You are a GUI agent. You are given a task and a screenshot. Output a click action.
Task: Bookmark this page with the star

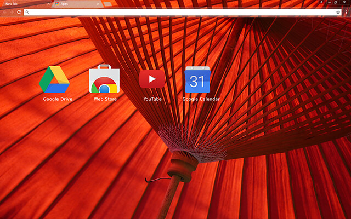point(338,12)
